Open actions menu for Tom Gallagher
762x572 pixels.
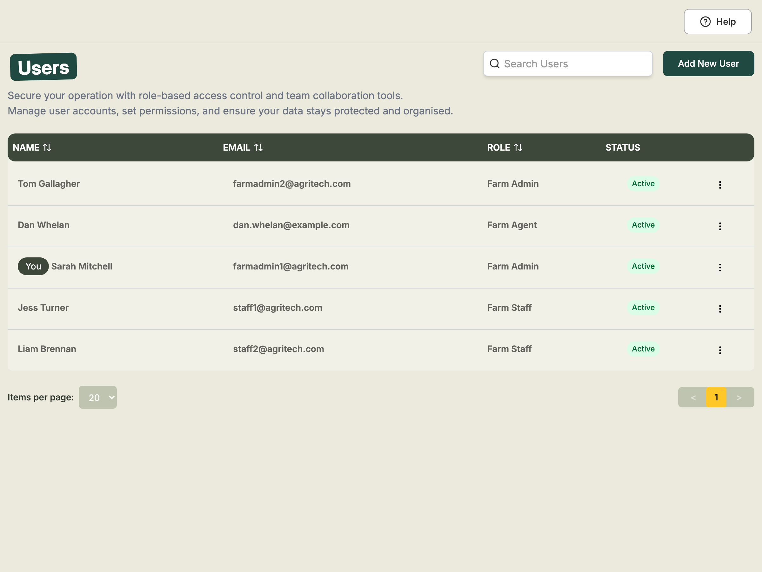point(720,185)
